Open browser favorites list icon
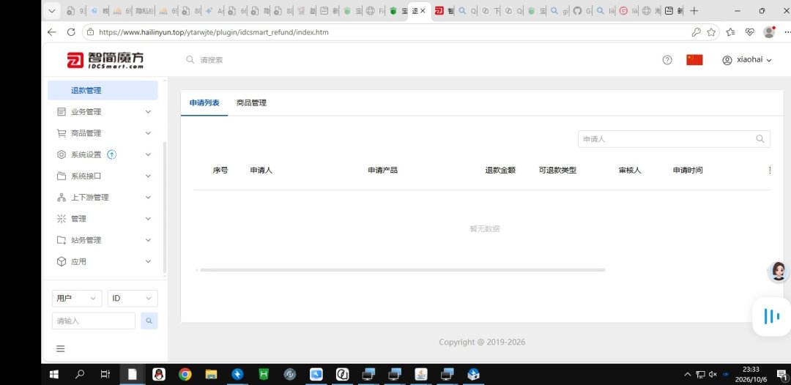This screenshot has width=791, height=385. click(730, 32)
